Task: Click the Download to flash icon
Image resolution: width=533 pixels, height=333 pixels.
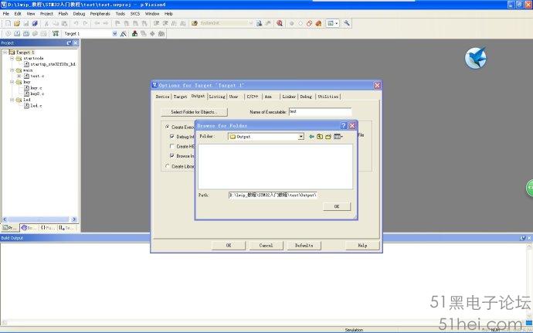Action: tap(56, 34)
